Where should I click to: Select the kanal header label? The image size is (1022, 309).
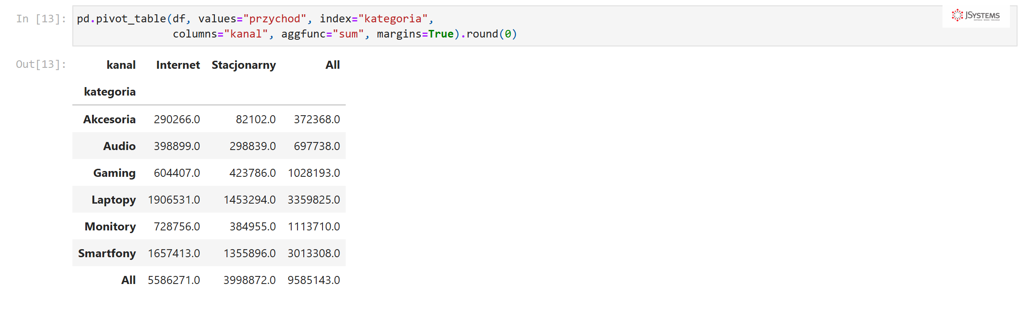tap(121, 65)
